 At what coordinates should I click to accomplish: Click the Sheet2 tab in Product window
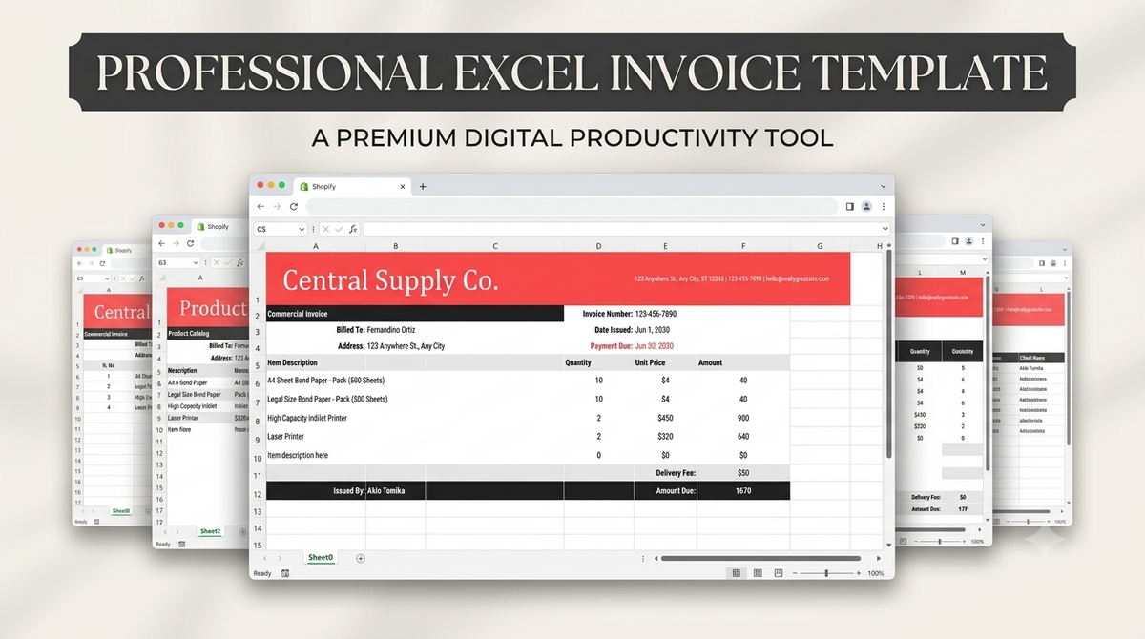coord(210,531)
